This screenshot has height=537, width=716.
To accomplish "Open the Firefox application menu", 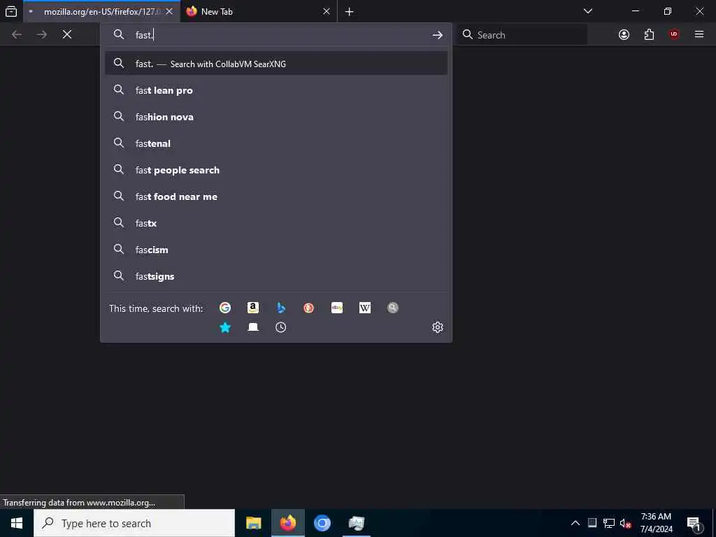I will click(699, 34).
